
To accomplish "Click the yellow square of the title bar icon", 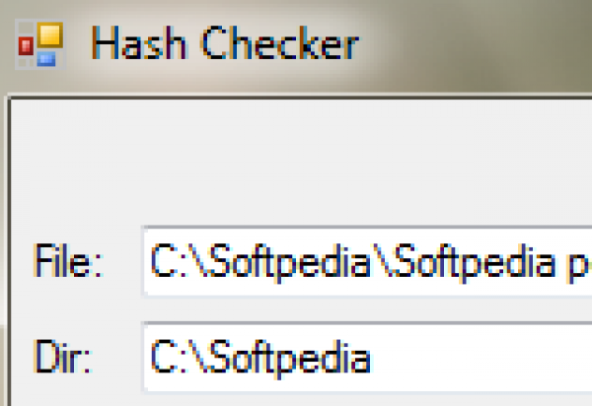I will [49, 36].
